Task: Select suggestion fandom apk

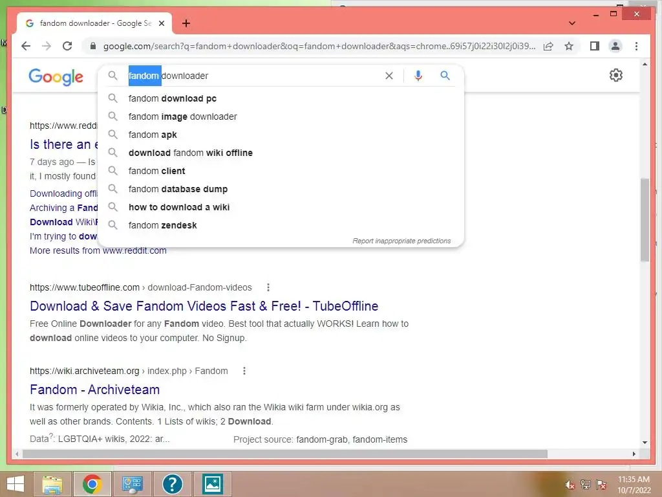Action: coord(281,135)
